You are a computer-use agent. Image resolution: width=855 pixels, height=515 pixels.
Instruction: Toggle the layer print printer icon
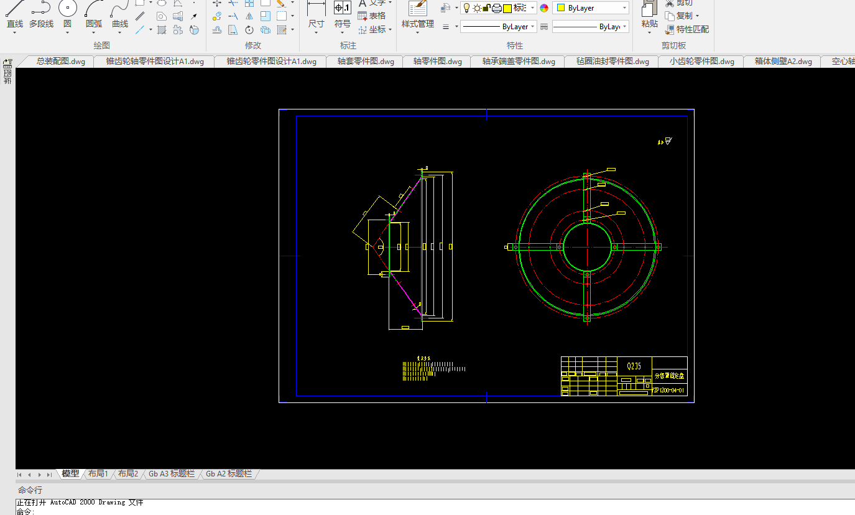tap(497, 8)
